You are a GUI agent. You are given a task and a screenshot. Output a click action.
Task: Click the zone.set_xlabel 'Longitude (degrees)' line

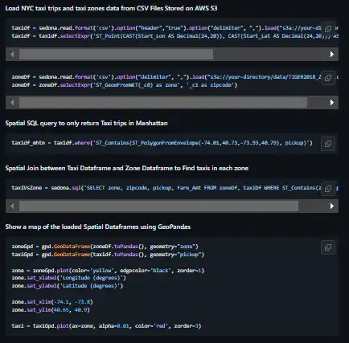(68, 278)
